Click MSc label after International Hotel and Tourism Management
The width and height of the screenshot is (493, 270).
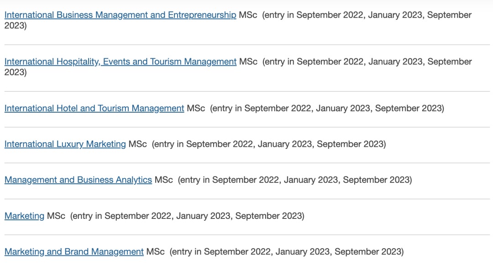[196, 109]
